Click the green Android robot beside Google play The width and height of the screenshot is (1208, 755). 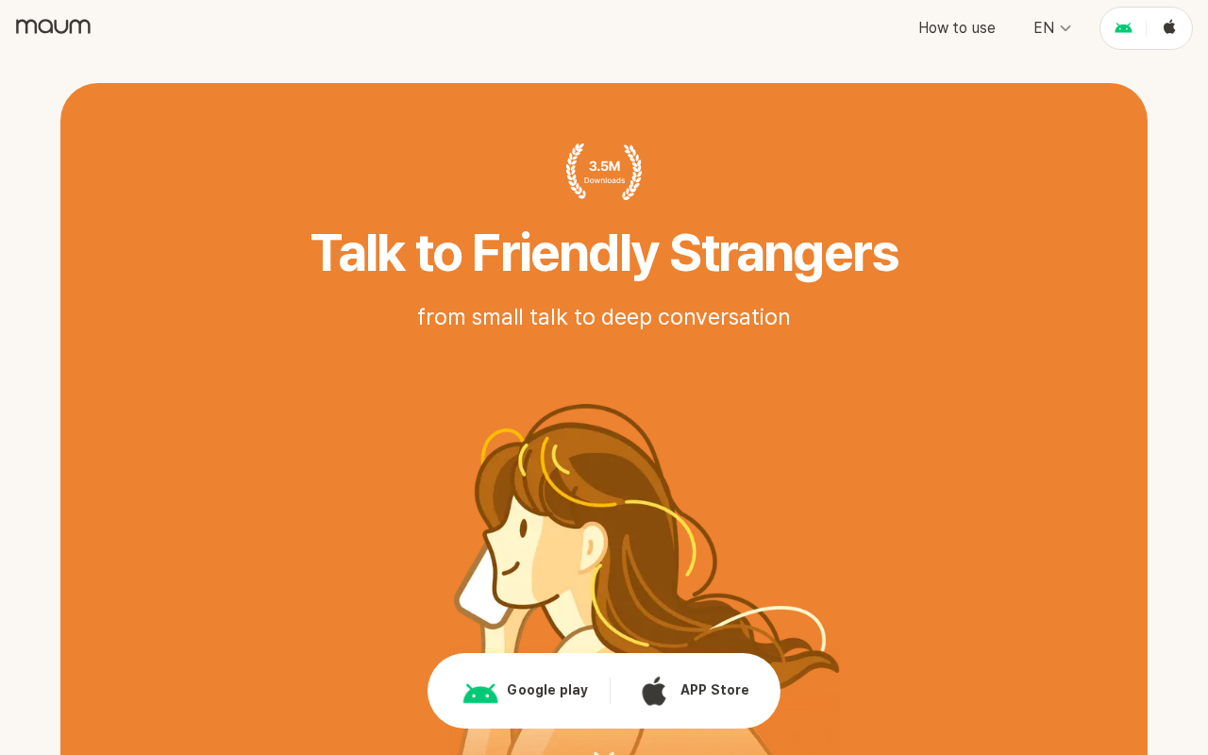click(480, 692)
